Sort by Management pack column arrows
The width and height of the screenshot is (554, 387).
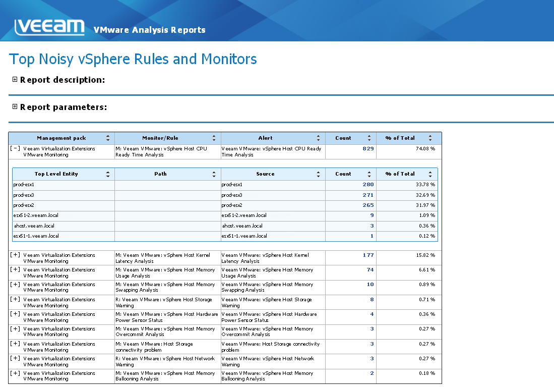[x=108, y=138]
